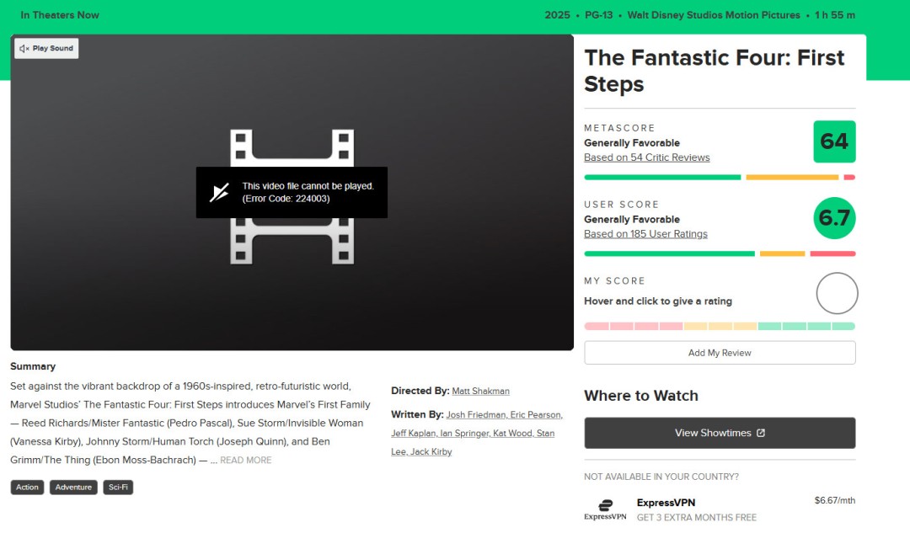Viewport: 910px width, 549px height.
Task: Click external link icon on View Showtimes
Action: 761,433
